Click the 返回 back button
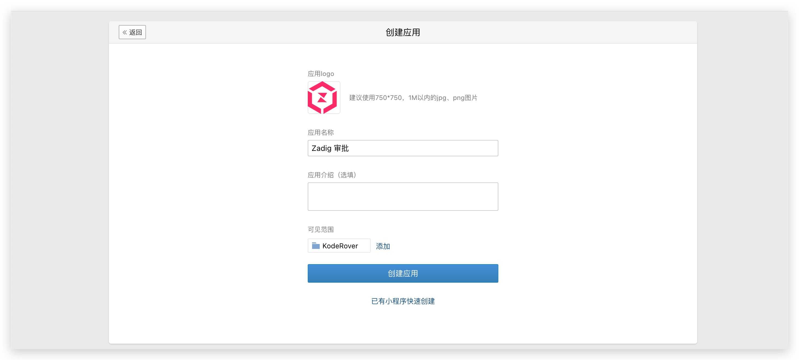 [132, 32]
